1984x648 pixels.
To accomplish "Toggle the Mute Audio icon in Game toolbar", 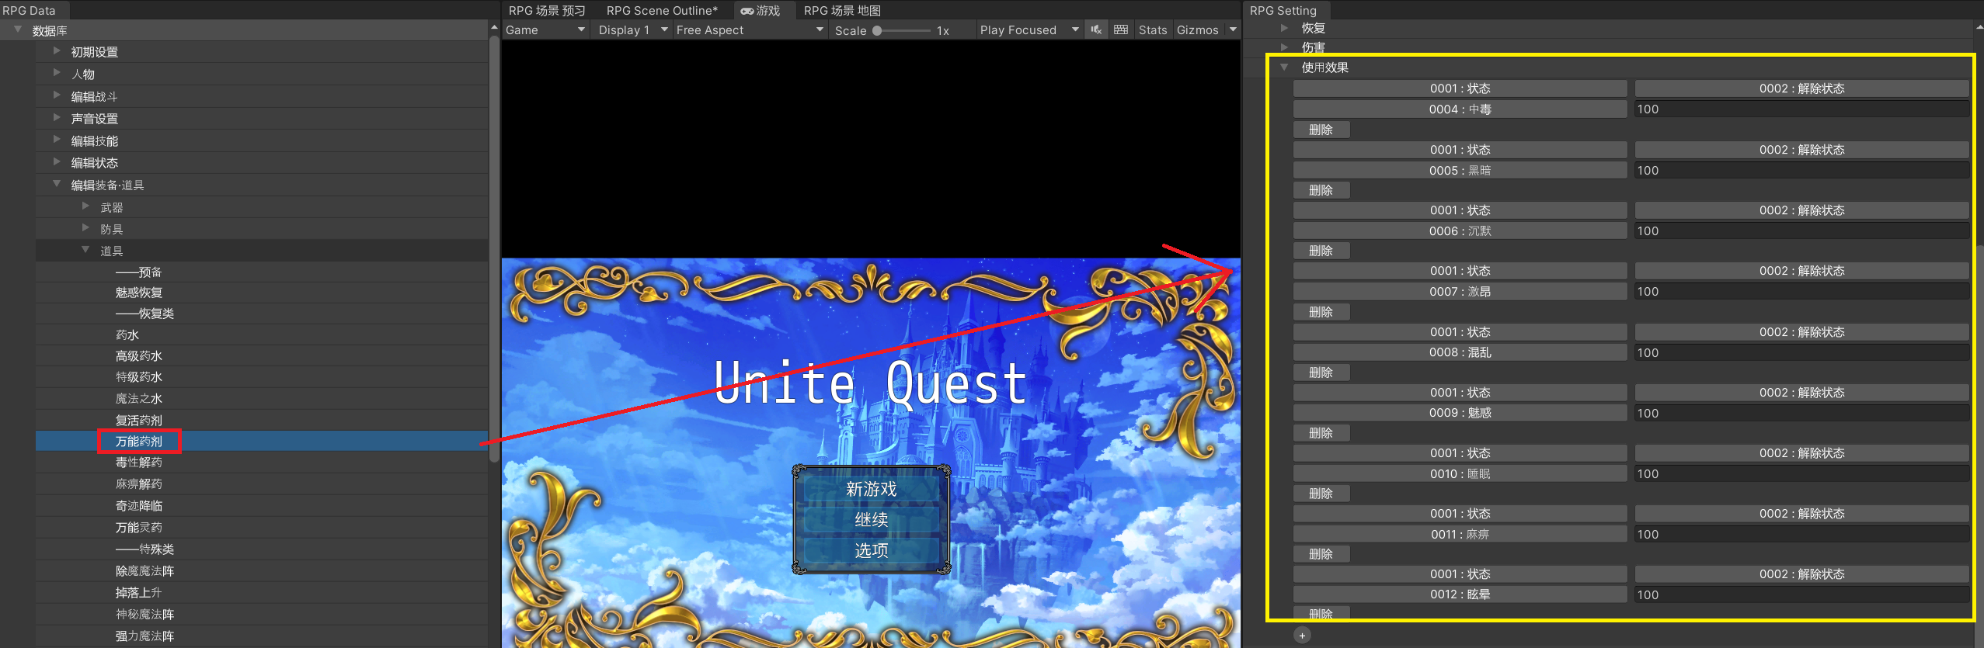I will click(x=1096, y=29).
